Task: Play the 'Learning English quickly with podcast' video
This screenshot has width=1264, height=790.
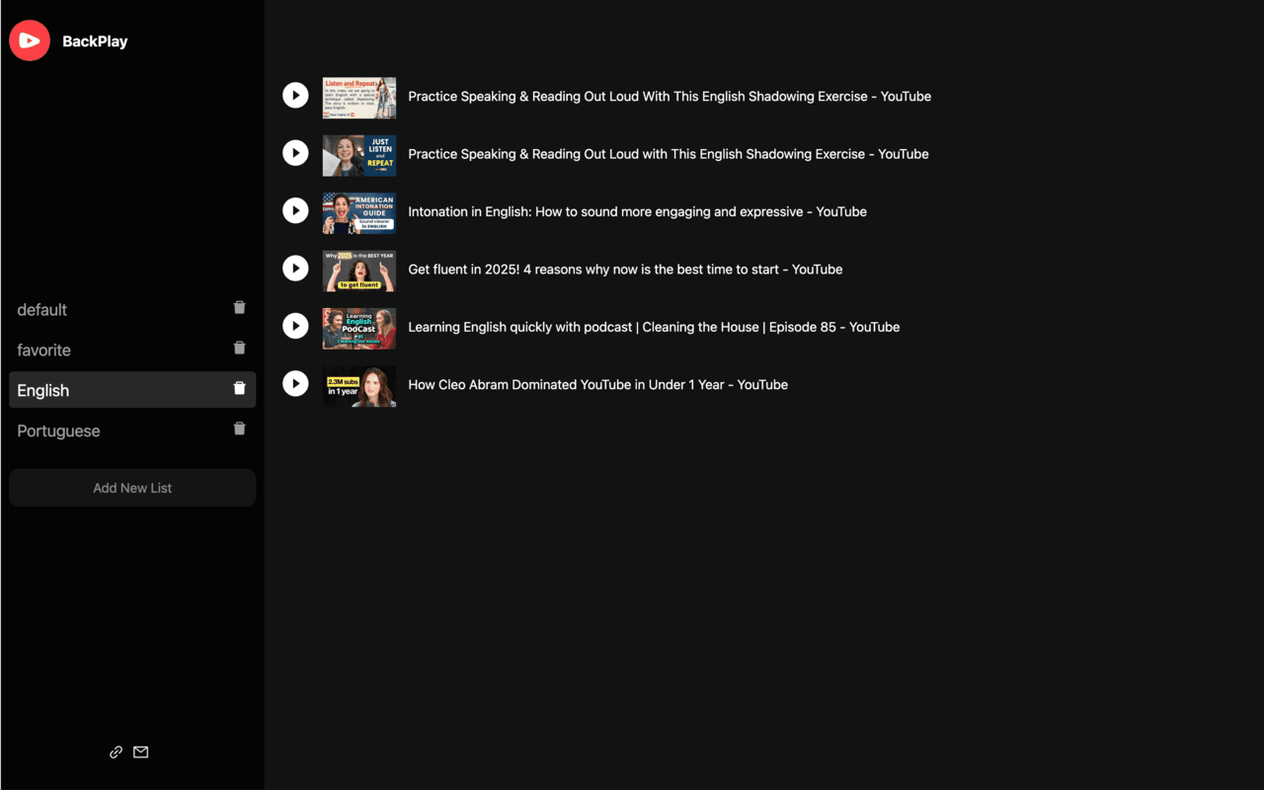Action: point(295,326)
